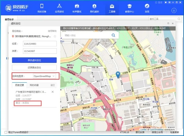Screen dimensions: 184x136
Task: Open the 铃声壁纸 ringtones and wallpapers section
Action: (x=77, y=8)
